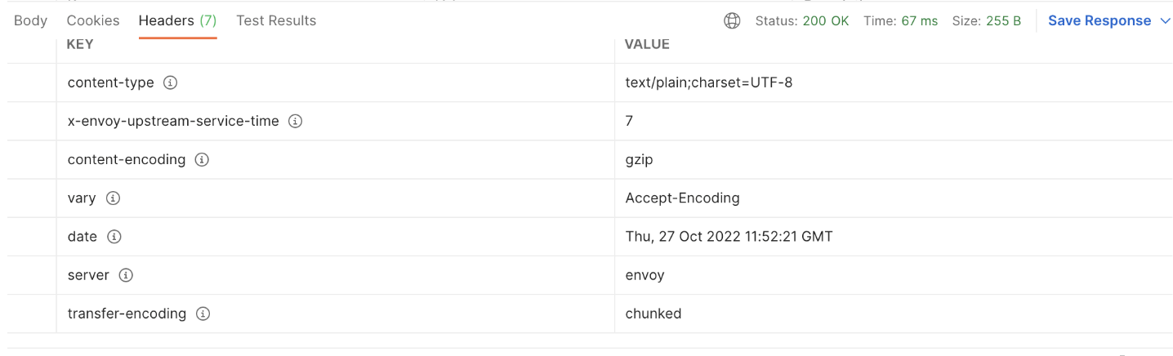This screenshot has width=1173, height=356.
Task: Click the globe network icon
Action: point(733,20)
